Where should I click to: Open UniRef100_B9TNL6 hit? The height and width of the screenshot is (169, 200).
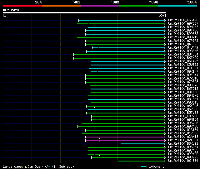tap(183, 30)
